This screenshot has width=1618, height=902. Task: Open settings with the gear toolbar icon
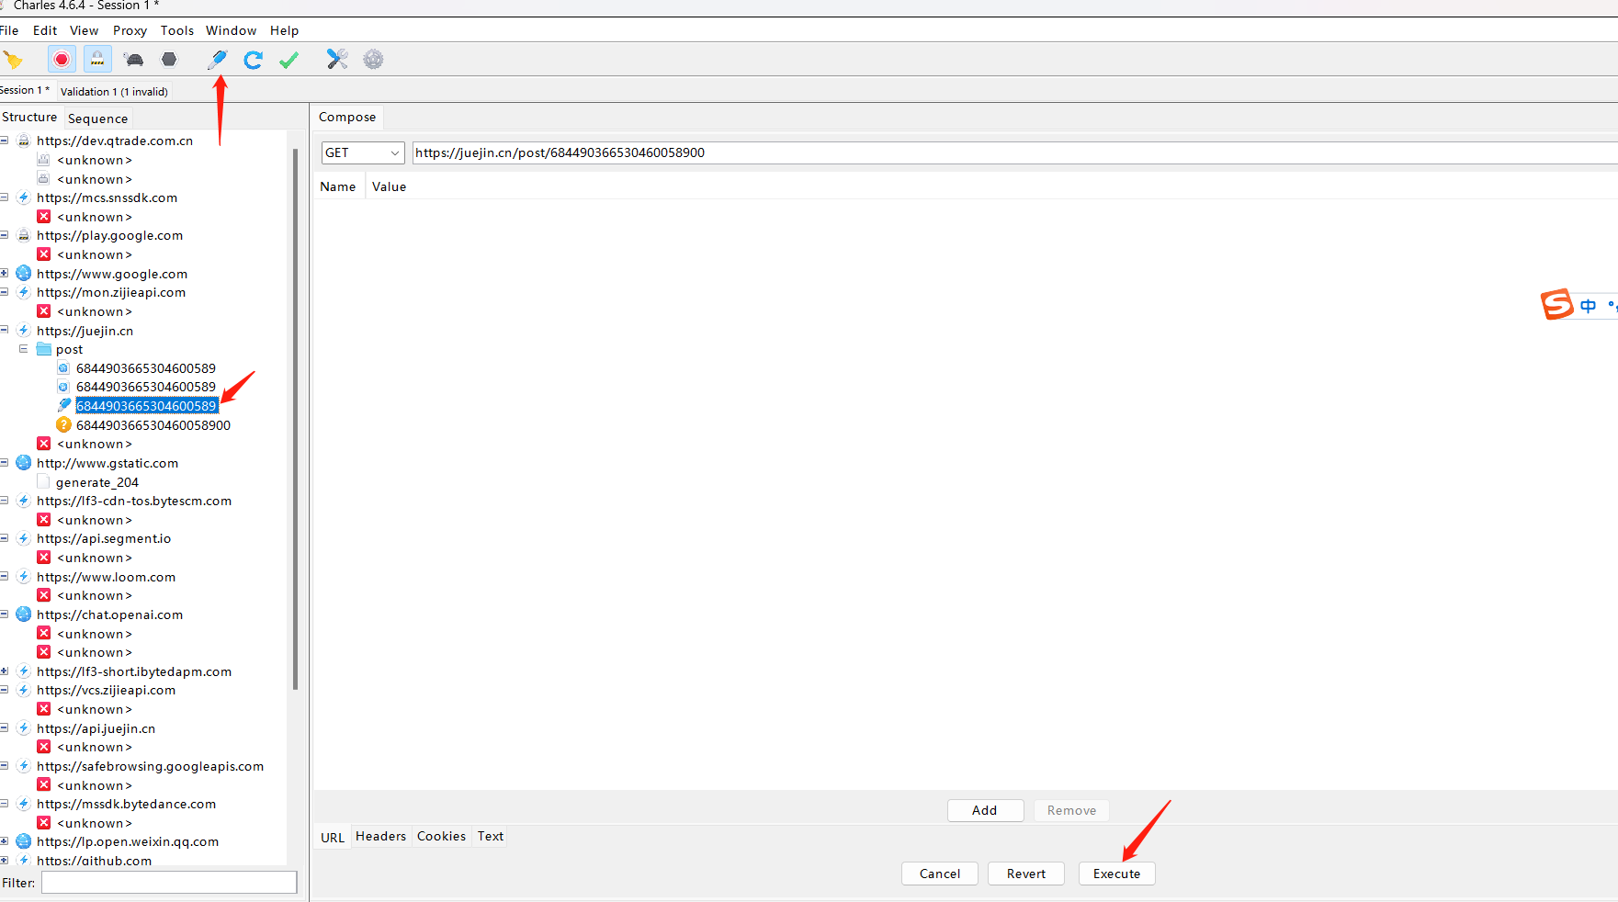click(x=373, y=60)
